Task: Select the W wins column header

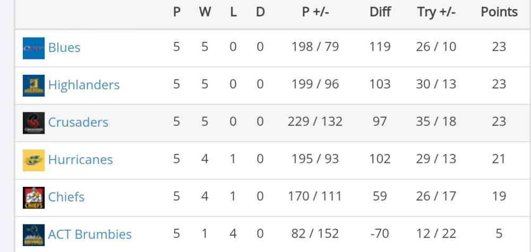Action: [205, 12]
